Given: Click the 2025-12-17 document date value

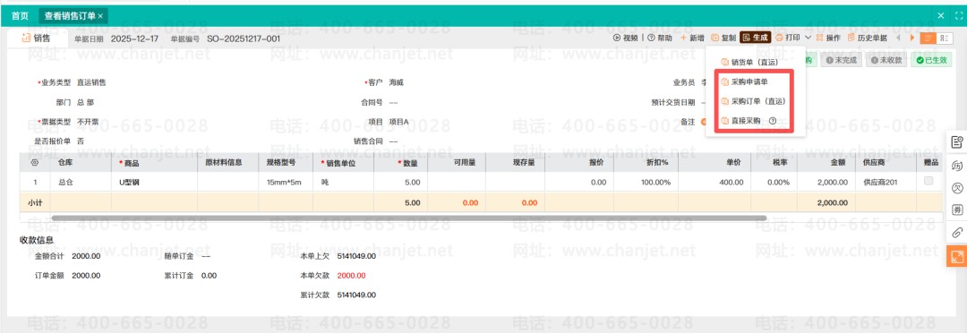Looking at the screenshot, I should click(134, 38).
